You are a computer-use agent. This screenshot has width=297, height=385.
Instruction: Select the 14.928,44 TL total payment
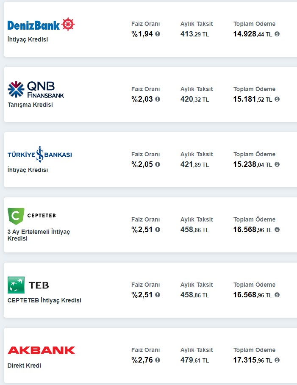[253, 34]
